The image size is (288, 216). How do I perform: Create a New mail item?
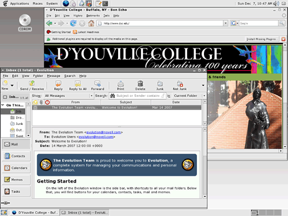pos(5,85)
